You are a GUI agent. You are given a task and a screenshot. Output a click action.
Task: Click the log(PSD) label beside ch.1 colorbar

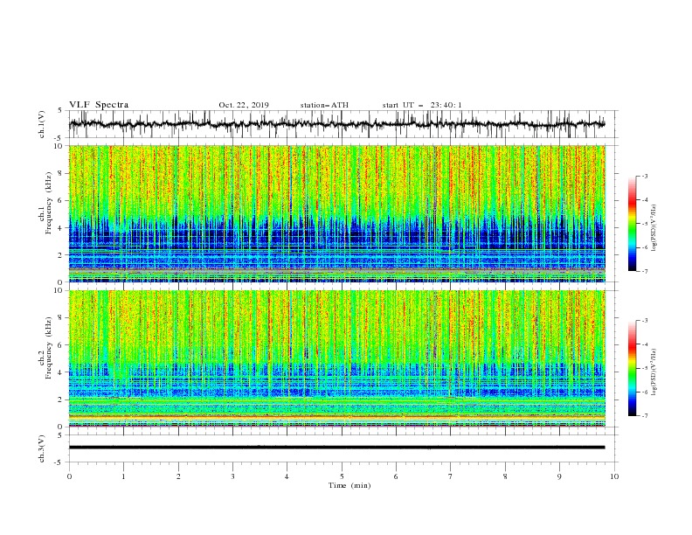pos(654,228)
